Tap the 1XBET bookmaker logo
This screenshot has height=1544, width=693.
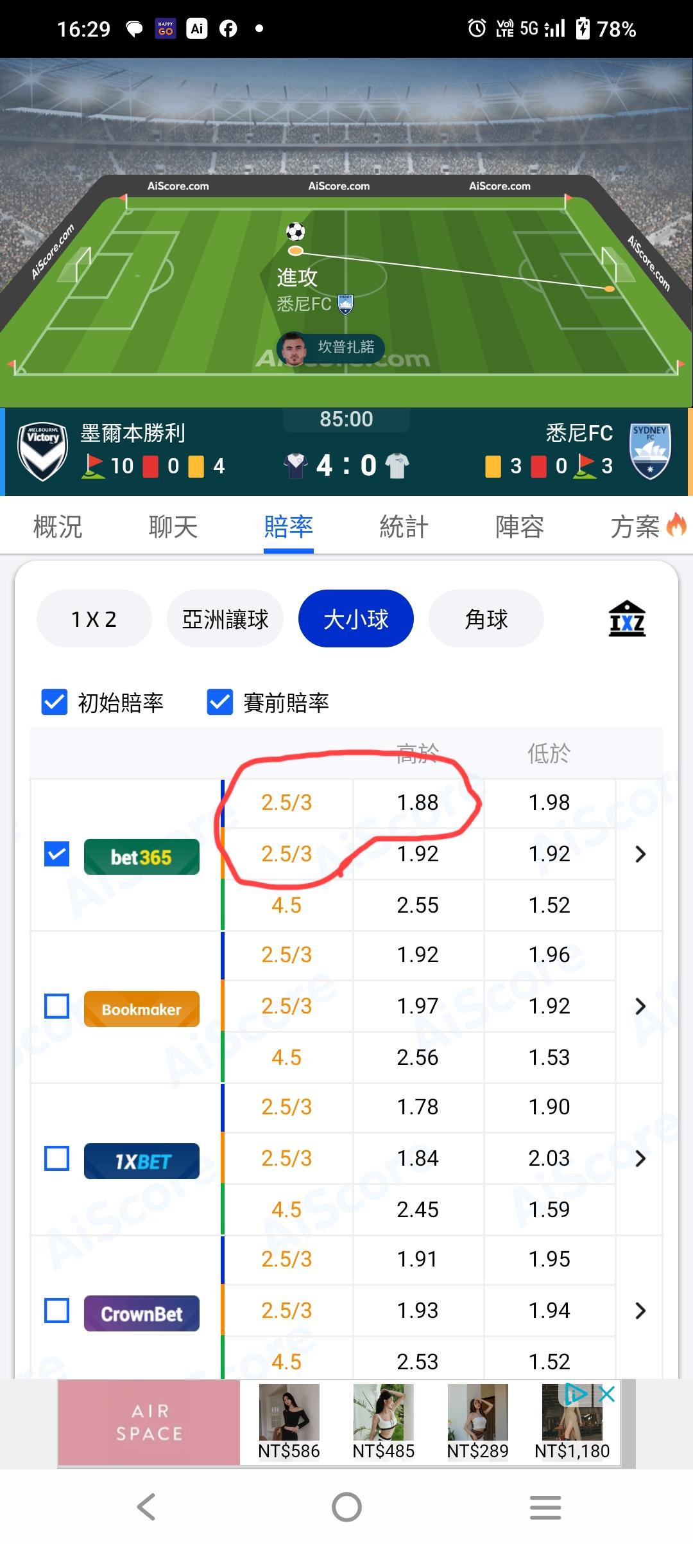pyautogui.click(x=141, y=1161)
